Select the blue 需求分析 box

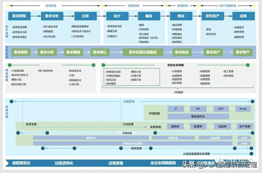52,16
